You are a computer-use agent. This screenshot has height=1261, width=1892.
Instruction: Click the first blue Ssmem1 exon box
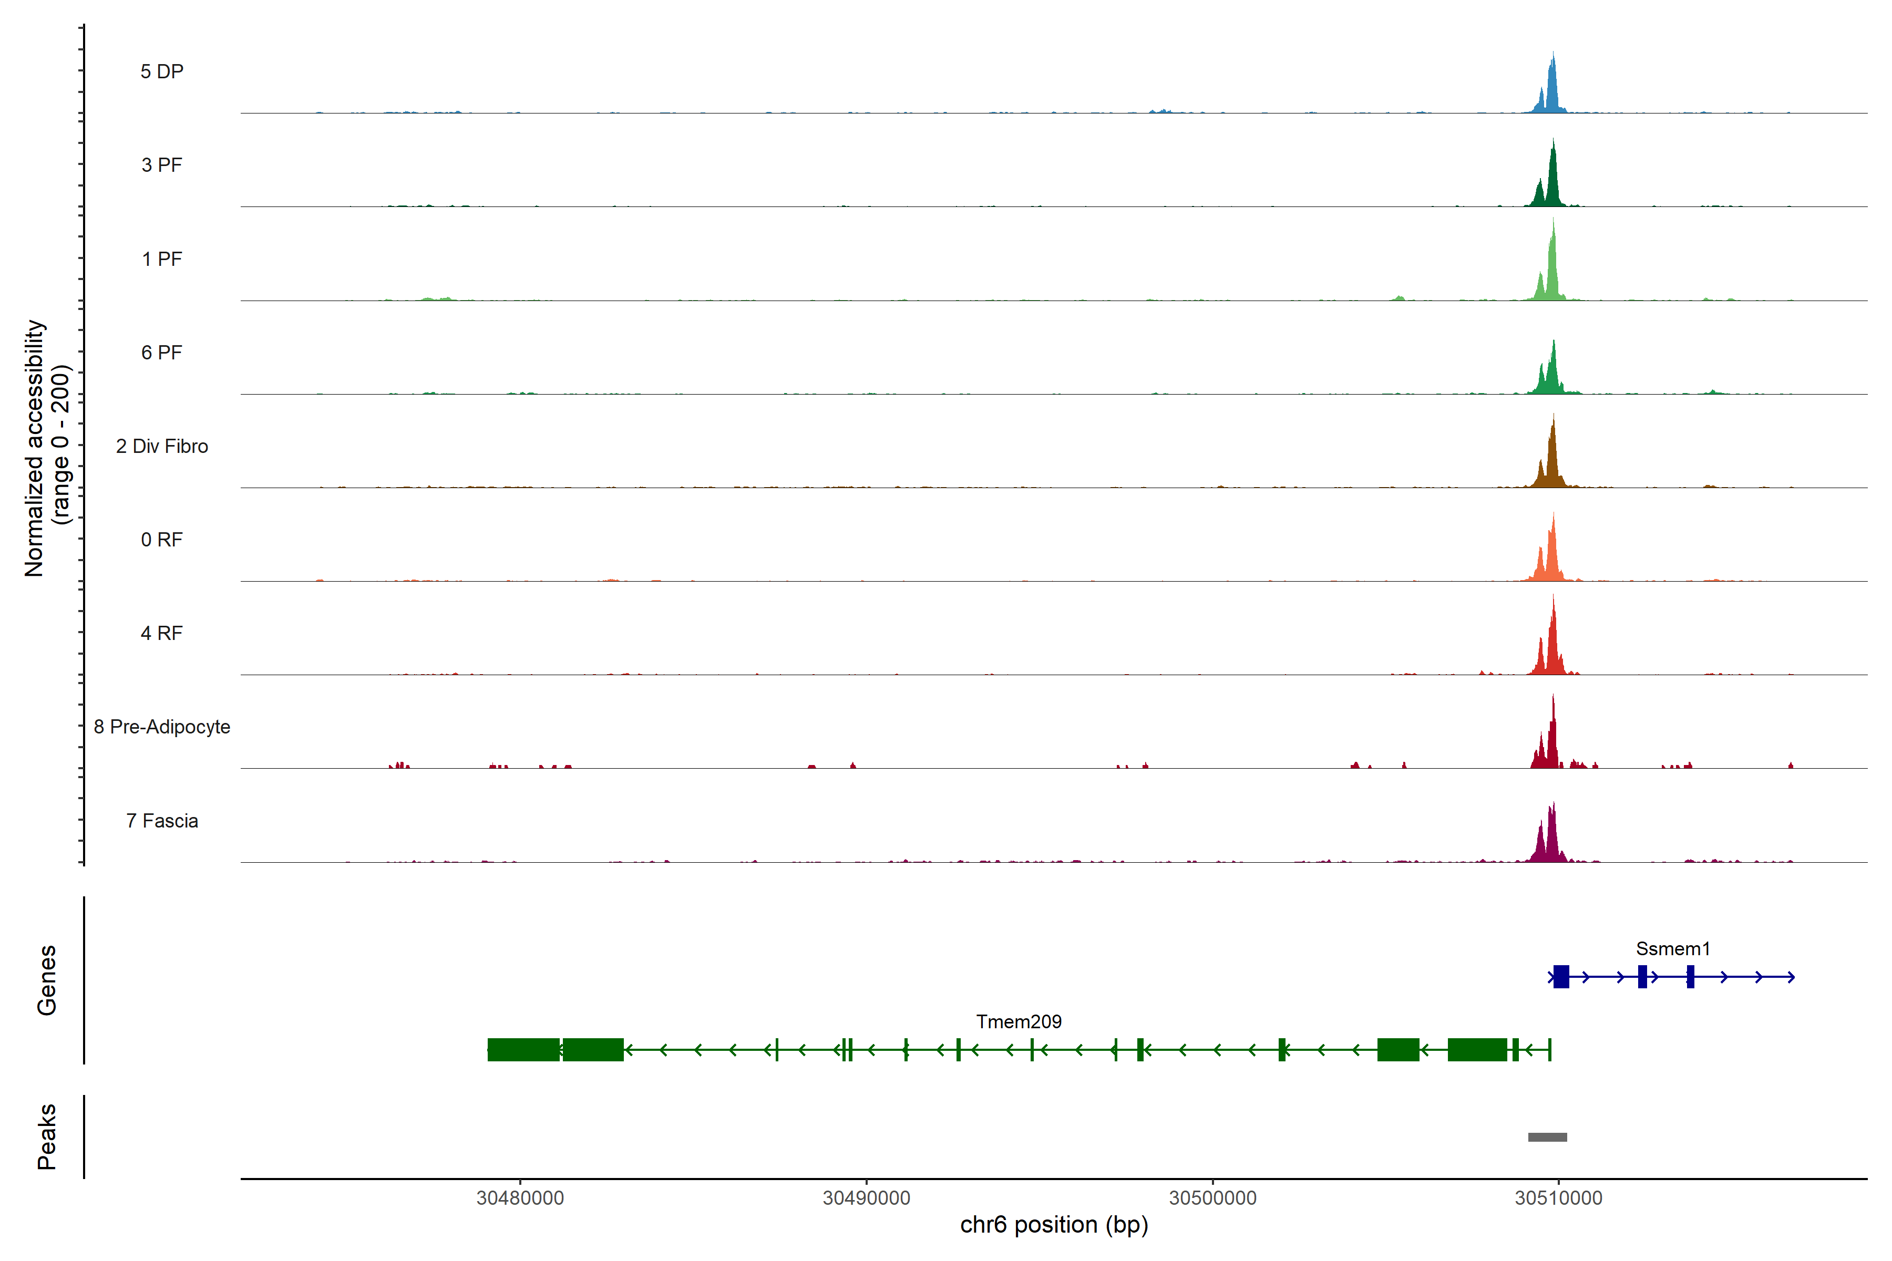pos(1560,976)
